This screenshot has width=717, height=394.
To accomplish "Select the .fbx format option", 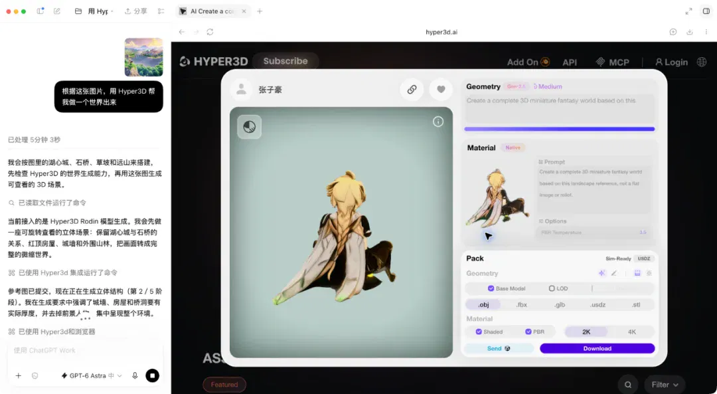I will (x=521, y=304).
